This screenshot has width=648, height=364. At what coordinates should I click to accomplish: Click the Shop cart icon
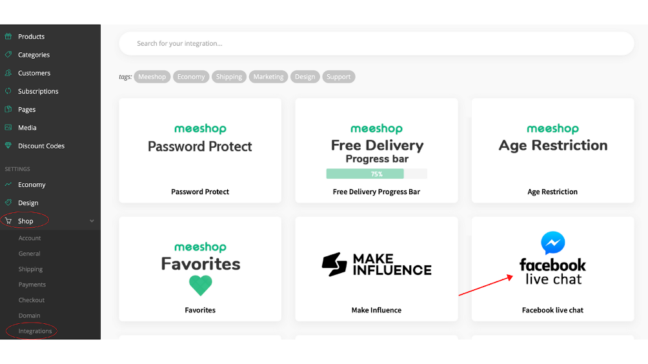point(8,221)
